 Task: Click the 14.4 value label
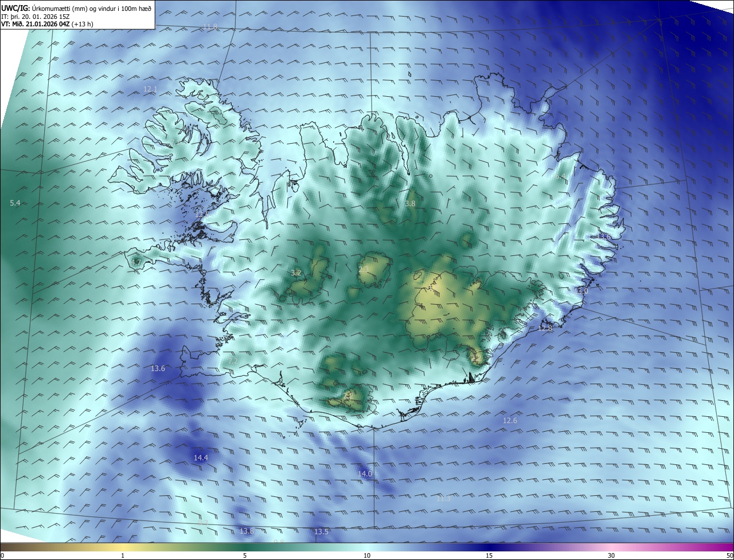click(201, 458)
